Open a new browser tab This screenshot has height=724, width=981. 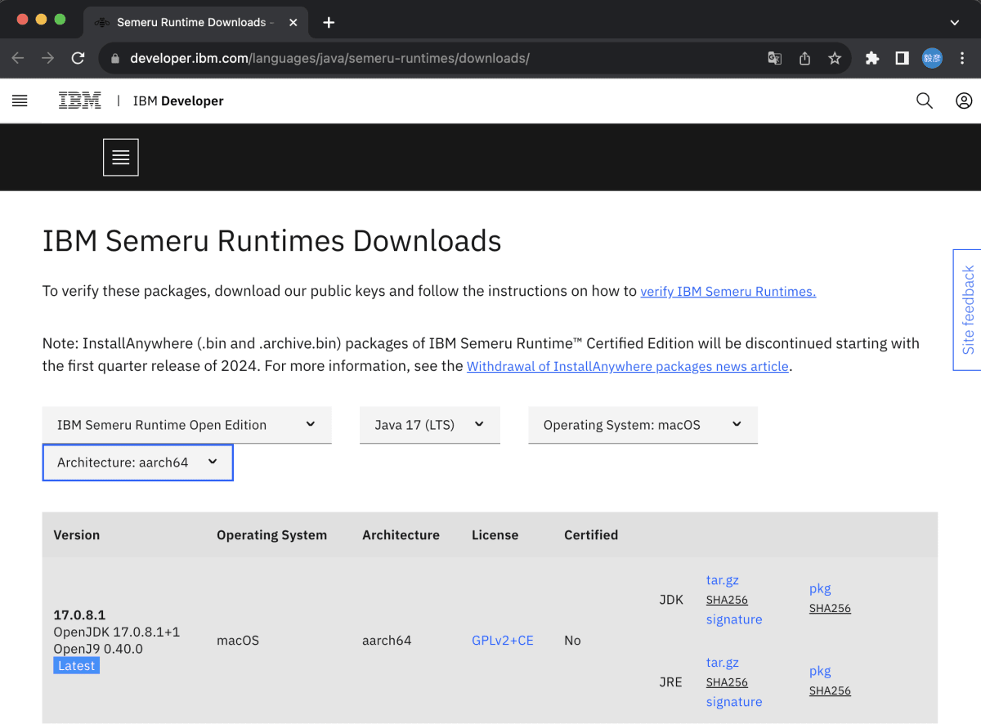[x=328, y=22]
